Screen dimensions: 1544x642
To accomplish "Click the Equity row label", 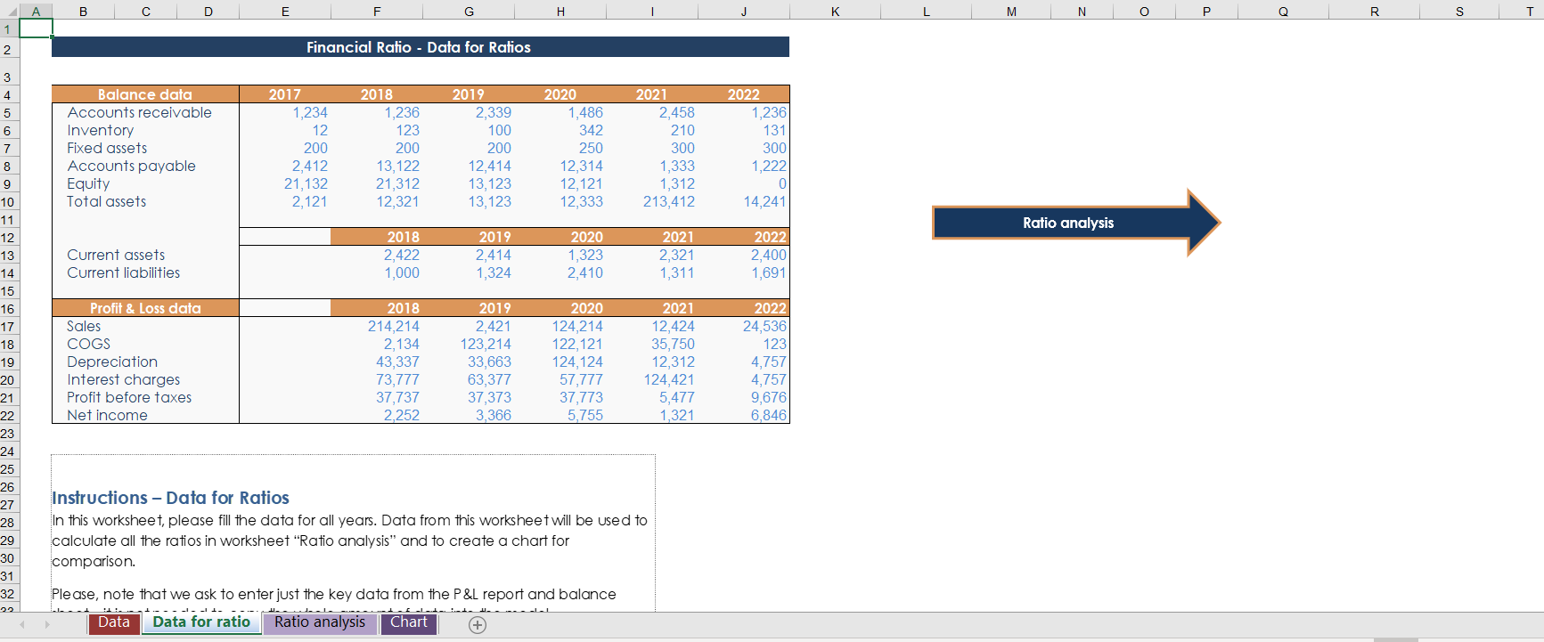I will (x=88, y=183).
